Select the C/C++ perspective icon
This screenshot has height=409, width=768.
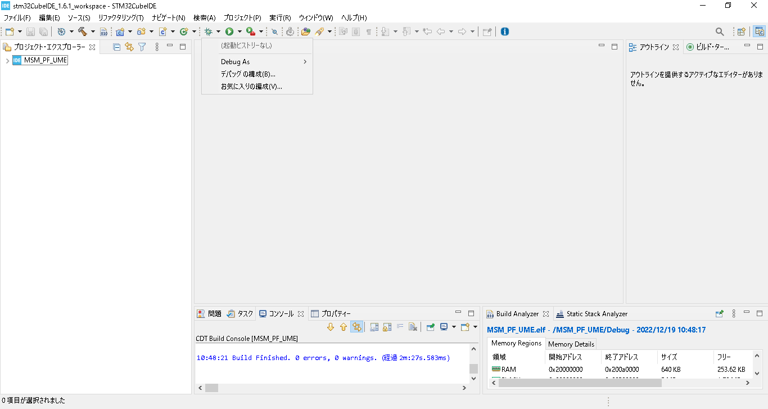759,32
